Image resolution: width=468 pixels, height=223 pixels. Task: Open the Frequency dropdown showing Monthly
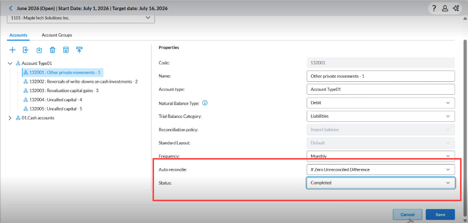pyautogui.click(x=381, y=156)
